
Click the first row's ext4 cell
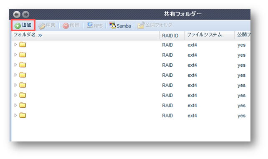click(x=192, y=45)
